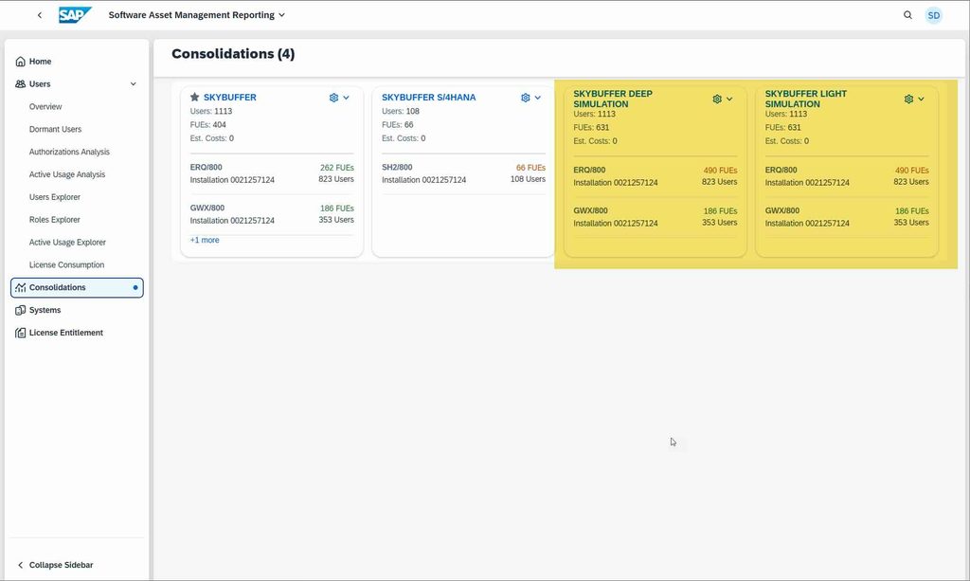The image size is (970, 581).
Task: Click the Systems icon in sidebar
Action: point(21,310)
